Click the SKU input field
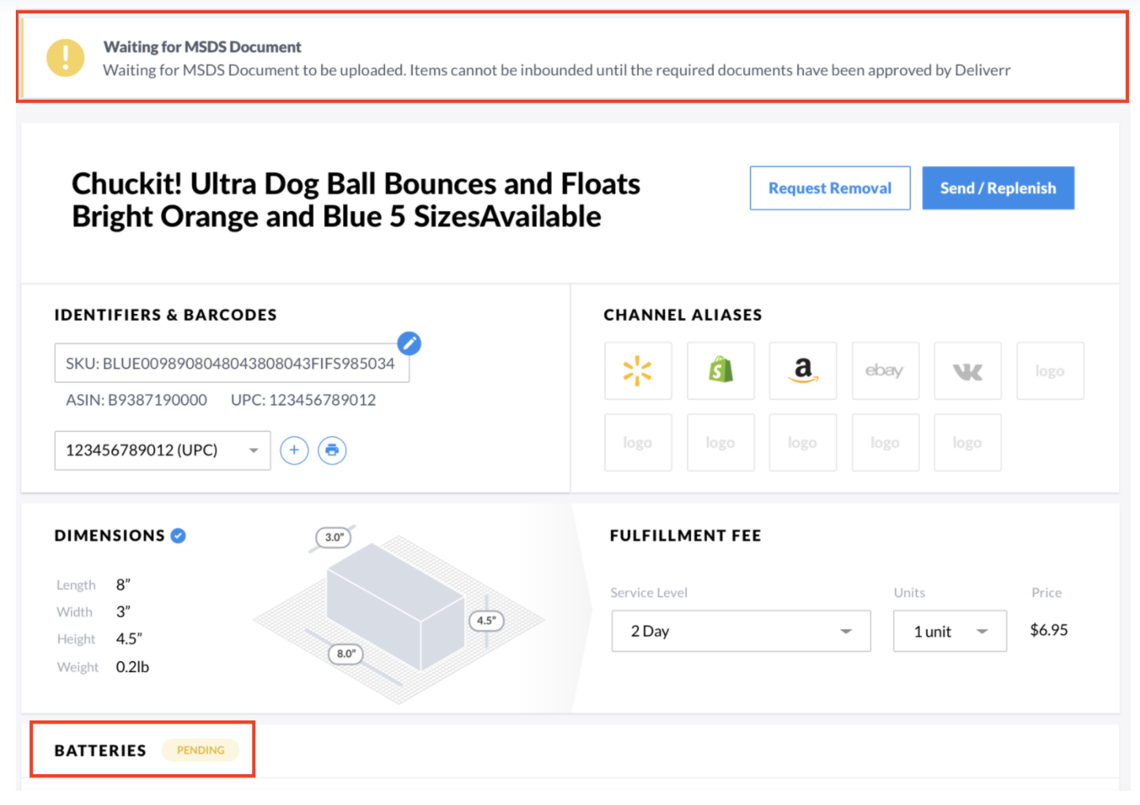The width and height of the screenshot is (1140, 805). point(232,363)
